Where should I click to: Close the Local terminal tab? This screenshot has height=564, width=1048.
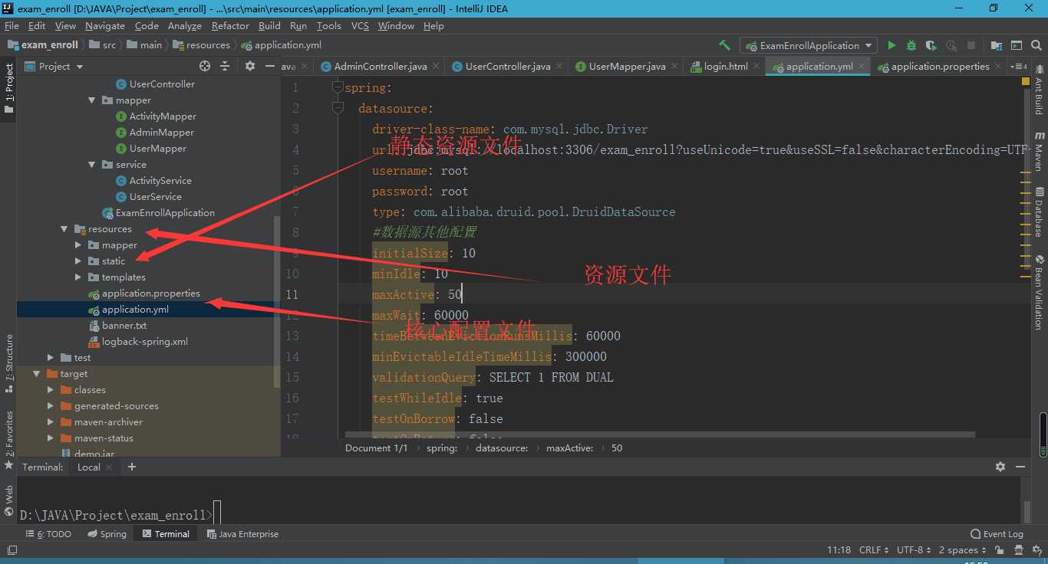point(109,467)
